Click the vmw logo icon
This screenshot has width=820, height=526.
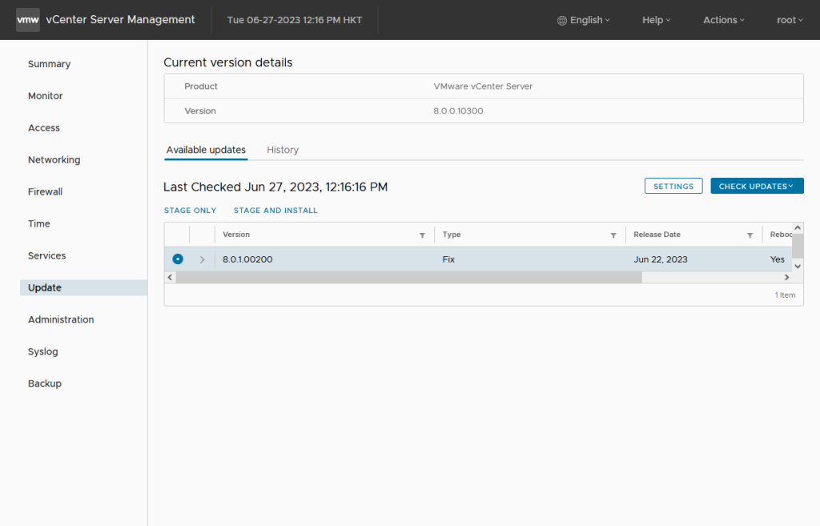[x=28, y=20]
